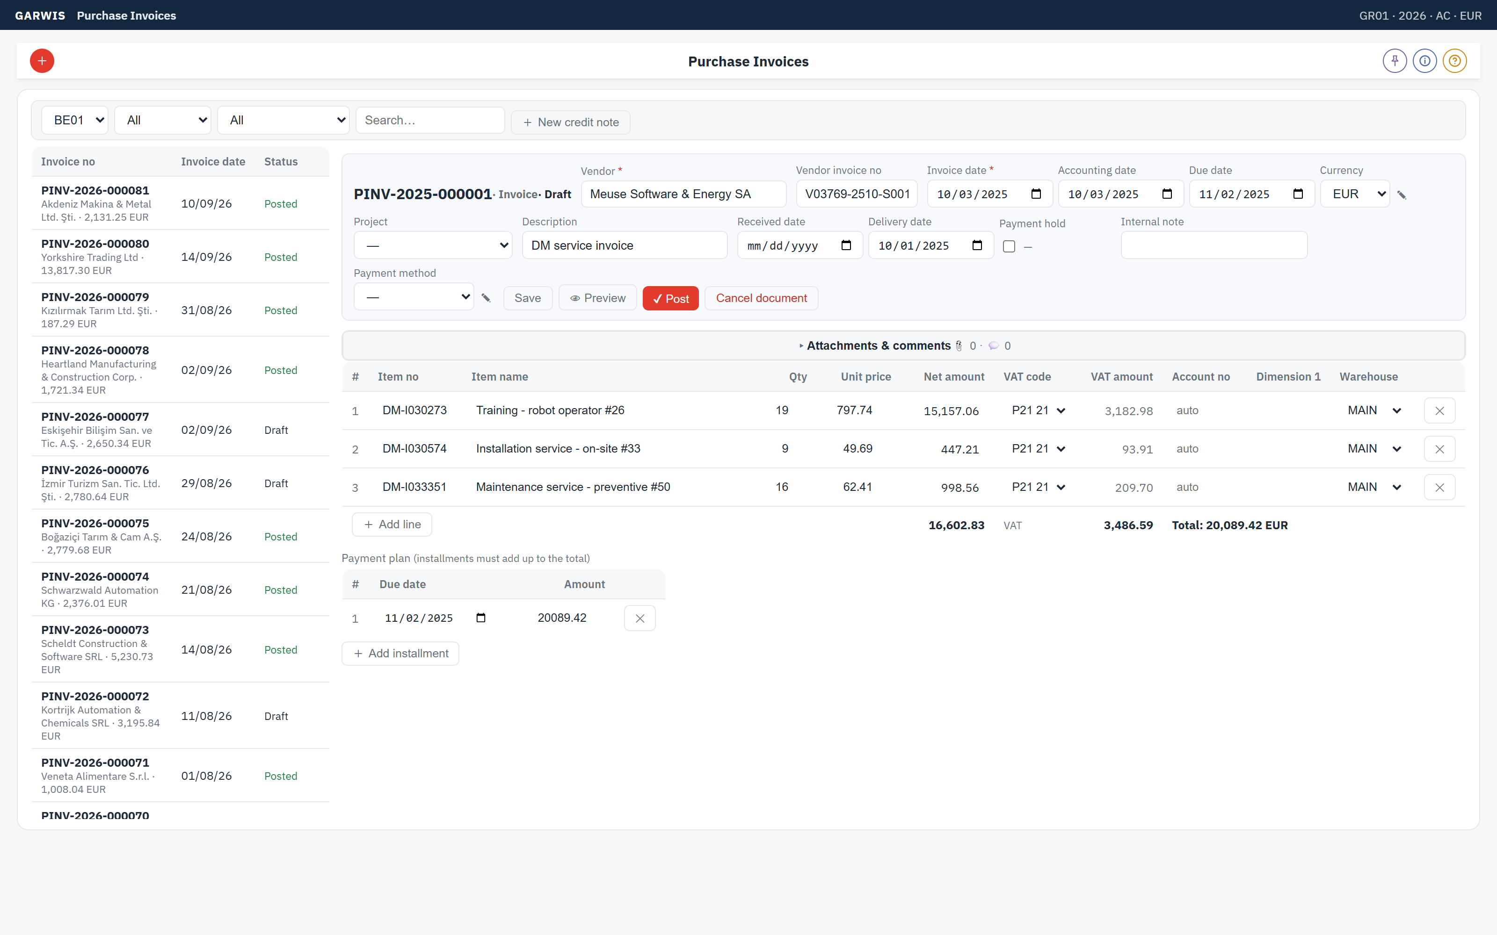Open the EUR currency dropdown
This screenshot has height=935, width=1497.
1355,194
